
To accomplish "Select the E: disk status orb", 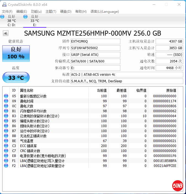I will pyautogui.click(x=25, y=17).
